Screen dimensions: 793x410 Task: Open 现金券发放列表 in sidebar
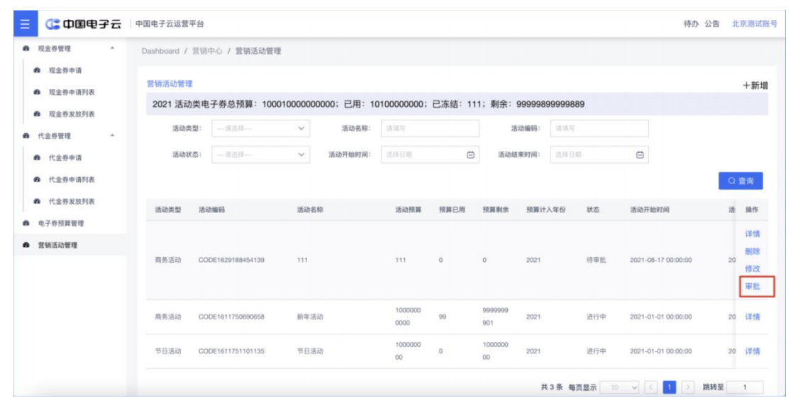click(70, 114)
